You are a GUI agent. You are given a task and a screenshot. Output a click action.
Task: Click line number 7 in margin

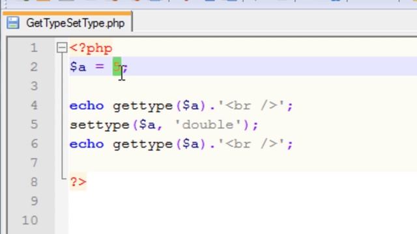tap(34, 162)
